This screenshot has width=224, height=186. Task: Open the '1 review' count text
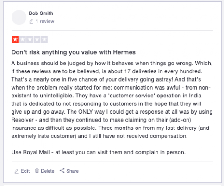coord(45,21)
